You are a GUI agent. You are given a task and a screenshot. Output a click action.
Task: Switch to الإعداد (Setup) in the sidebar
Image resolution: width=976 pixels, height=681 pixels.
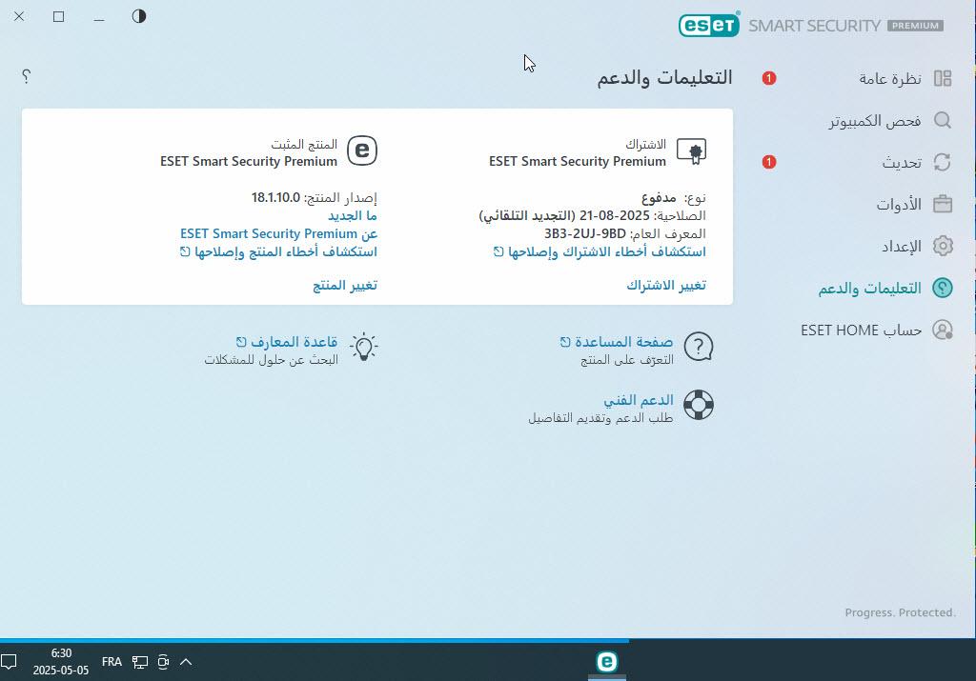pos(917,247)
